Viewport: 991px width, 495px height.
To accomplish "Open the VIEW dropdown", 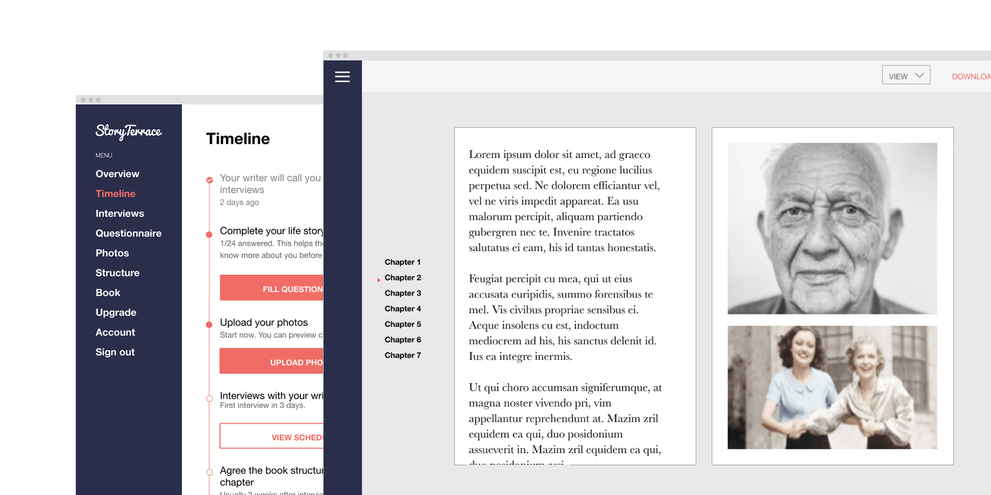I will pos(906,75).
